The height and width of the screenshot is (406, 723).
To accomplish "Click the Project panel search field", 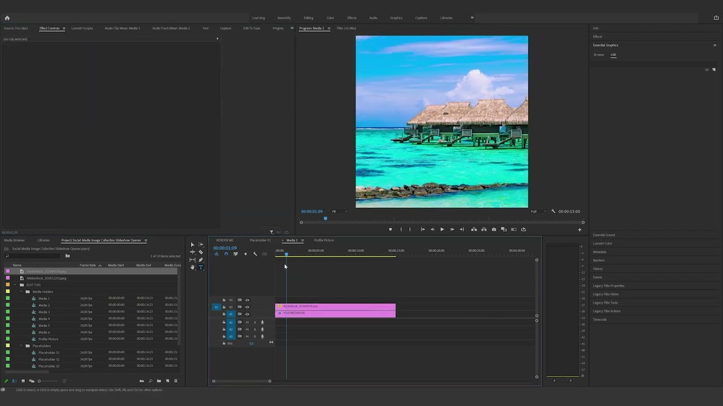I will pyautogui.click(x=33, y=256).
